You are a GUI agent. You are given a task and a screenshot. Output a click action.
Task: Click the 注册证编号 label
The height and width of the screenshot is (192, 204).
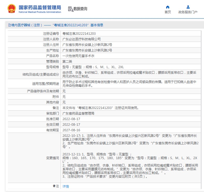[x=51, y=34]
